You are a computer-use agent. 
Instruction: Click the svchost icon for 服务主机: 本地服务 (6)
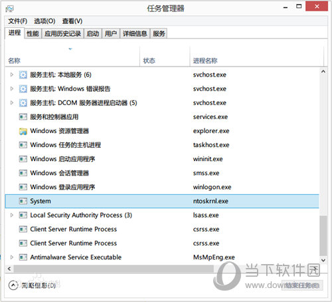click(x=23, y=75)
